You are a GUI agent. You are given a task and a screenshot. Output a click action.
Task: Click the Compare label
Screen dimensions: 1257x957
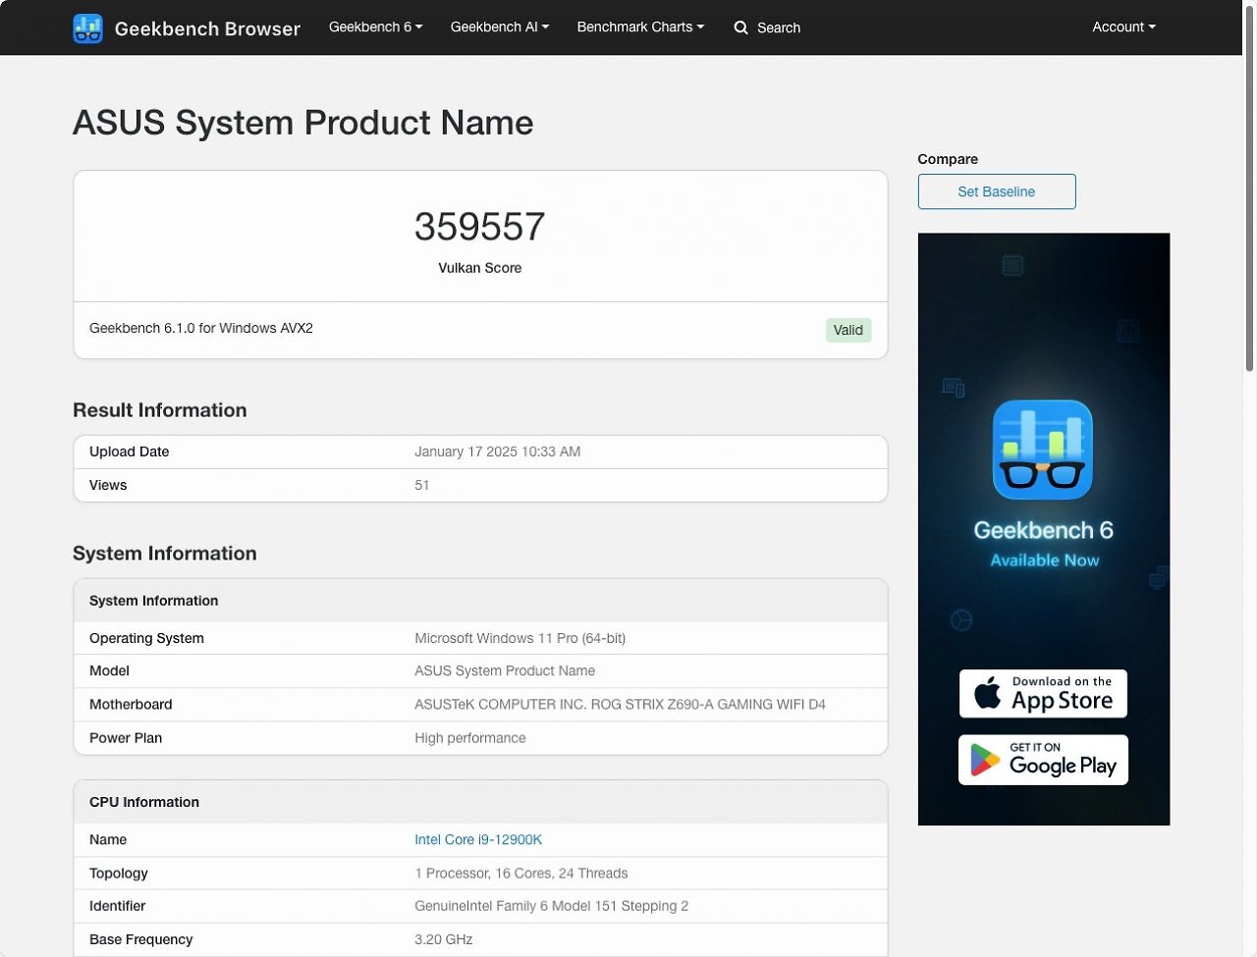click(x=948, y=159)
